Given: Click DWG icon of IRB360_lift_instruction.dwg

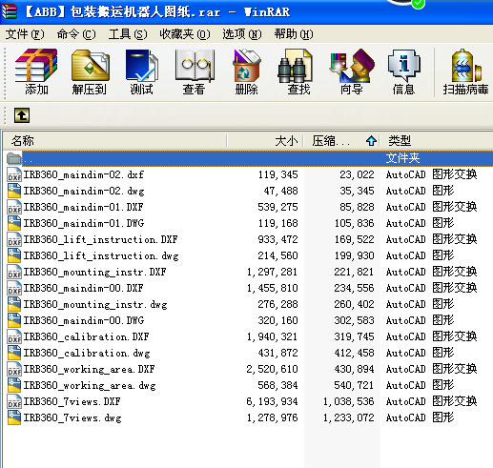Looking at the screenshot, I should click(x=14, y=255).
